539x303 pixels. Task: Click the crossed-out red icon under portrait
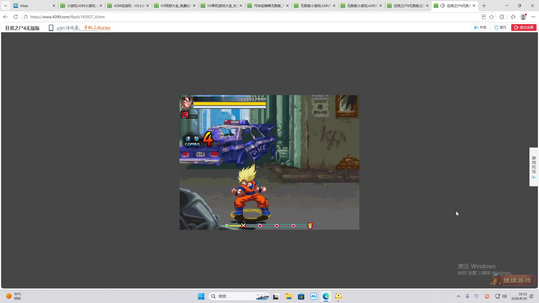click(185, 114)
